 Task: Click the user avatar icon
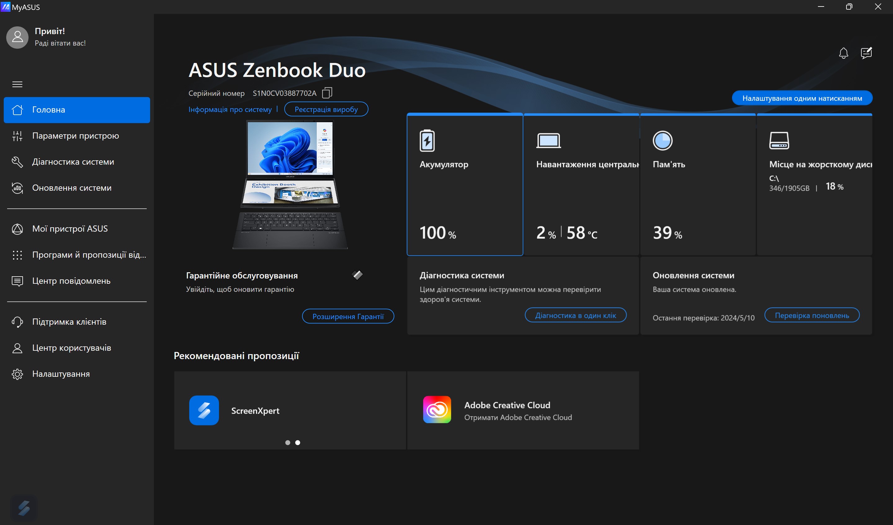click(17, 37)
